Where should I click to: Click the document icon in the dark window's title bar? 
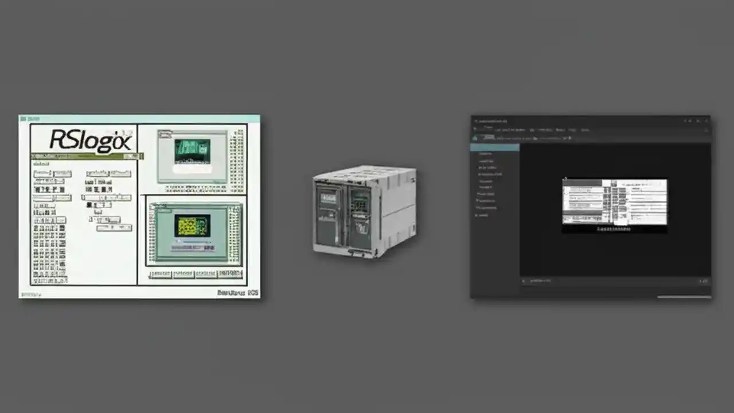476,120
